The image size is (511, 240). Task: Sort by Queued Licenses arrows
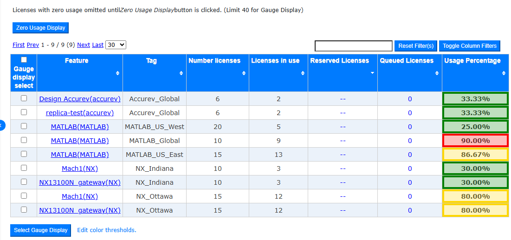click(x=437, y=73)
